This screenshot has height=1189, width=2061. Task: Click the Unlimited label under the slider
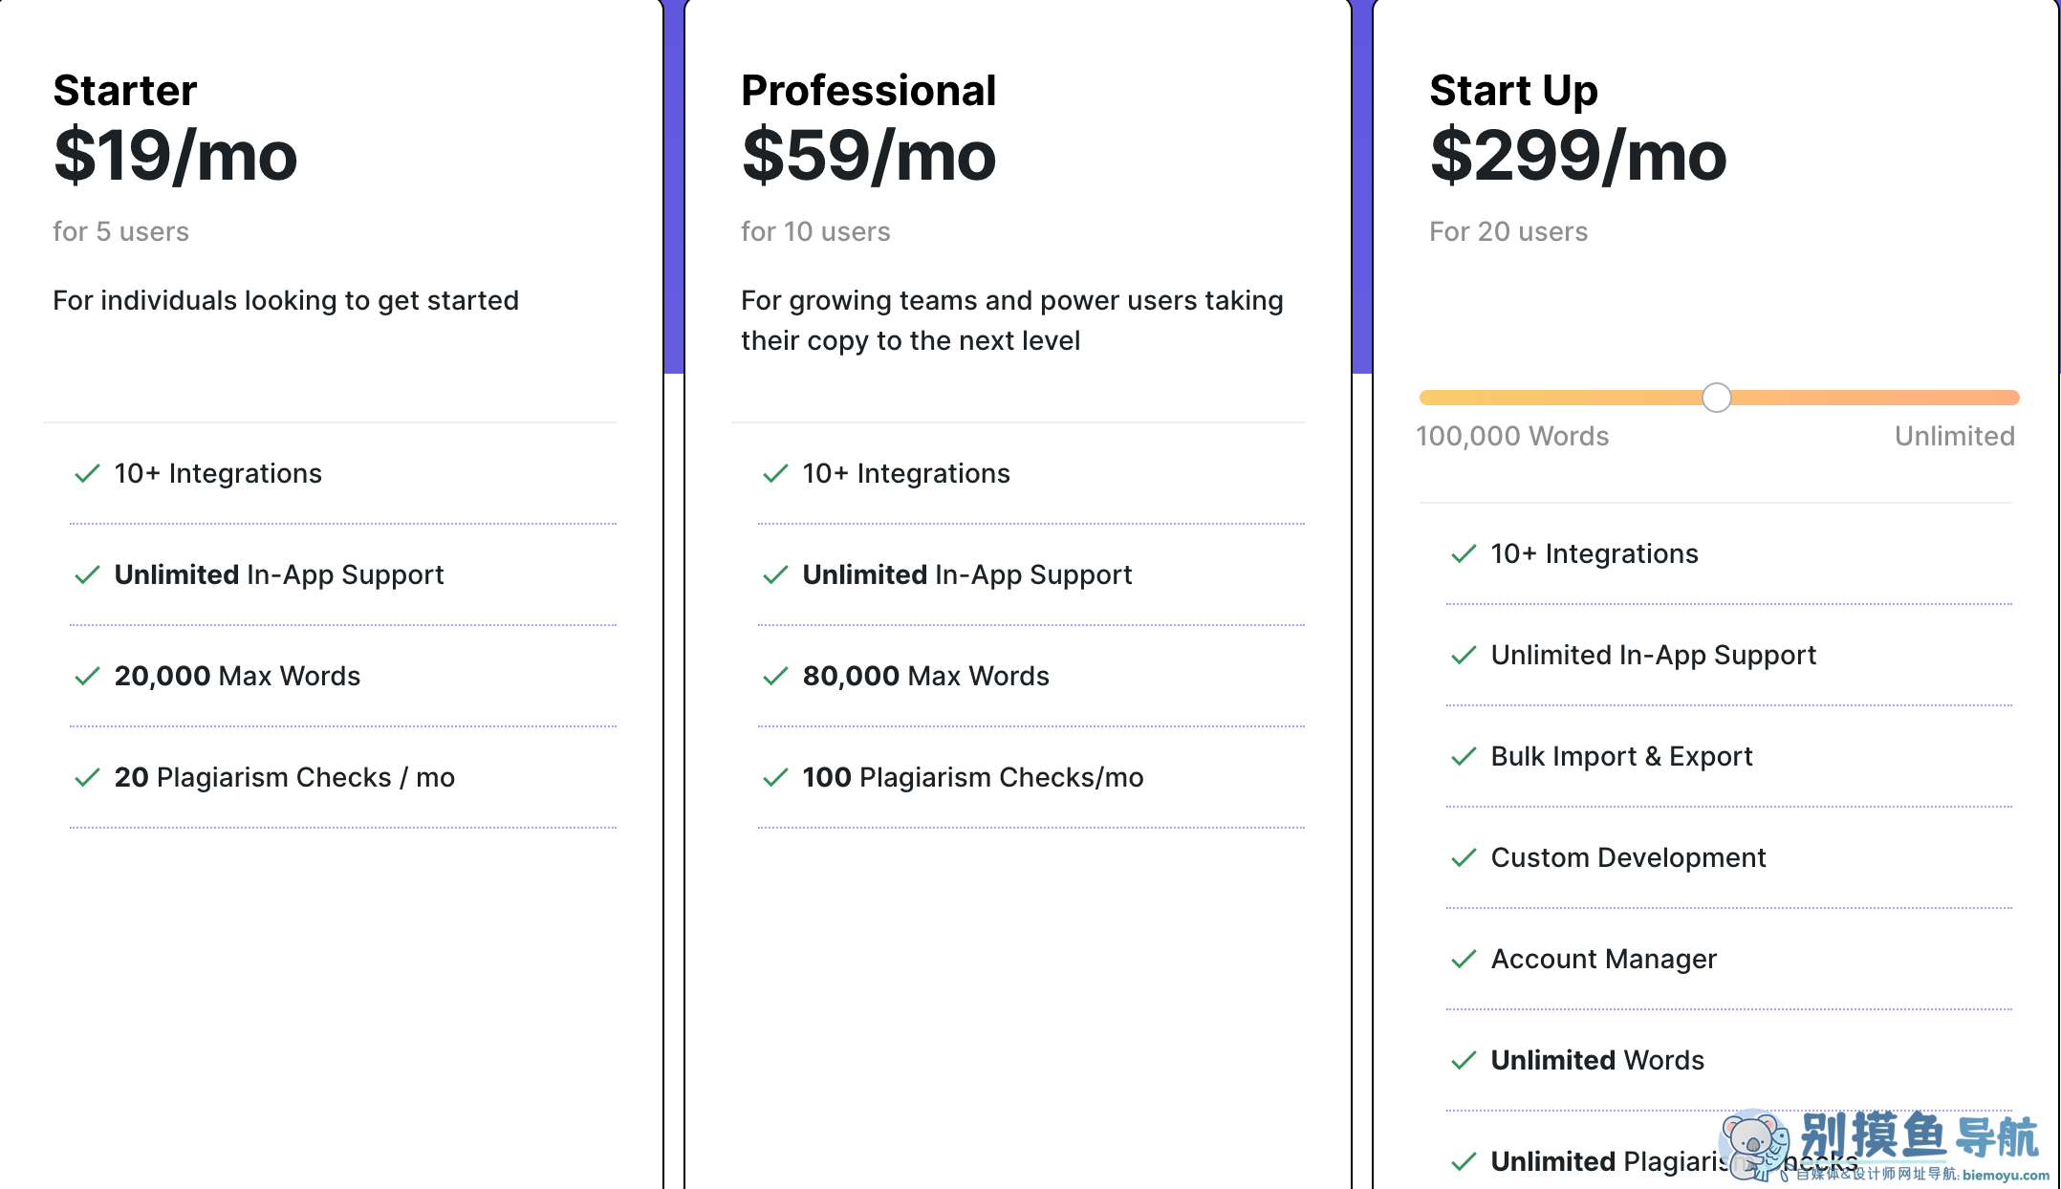(x=1954, y=436)
